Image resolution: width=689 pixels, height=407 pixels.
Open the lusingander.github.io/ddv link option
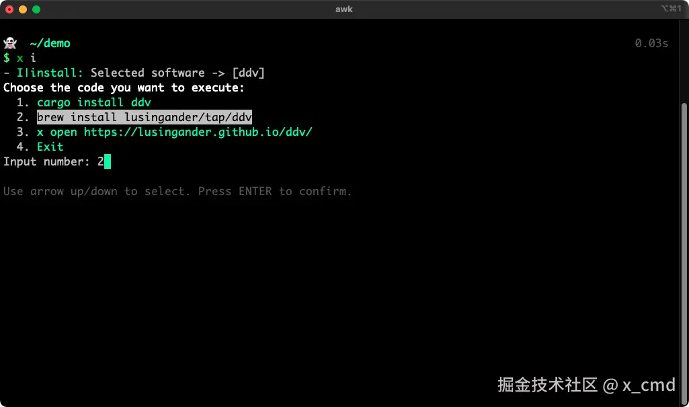tap(175, 132)
